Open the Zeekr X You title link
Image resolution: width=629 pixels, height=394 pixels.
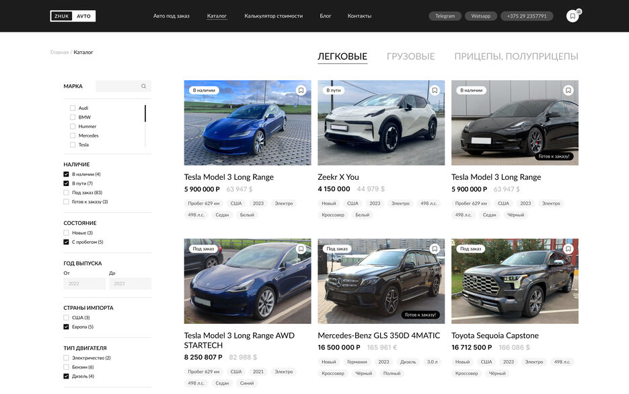point(338,177)
